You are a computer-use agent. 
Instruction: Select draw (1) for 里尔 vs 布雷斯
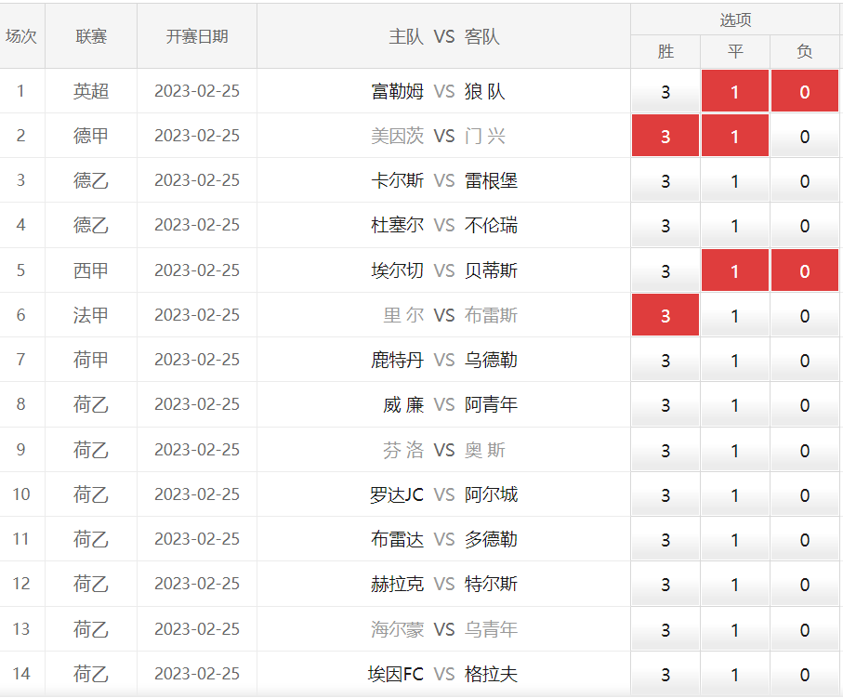[x=735, y=315]
